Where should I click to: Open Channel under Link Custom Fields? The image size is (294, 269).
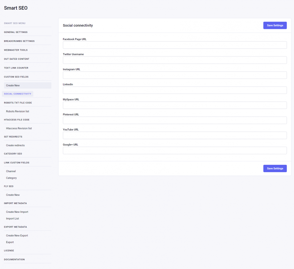[11, 171]
